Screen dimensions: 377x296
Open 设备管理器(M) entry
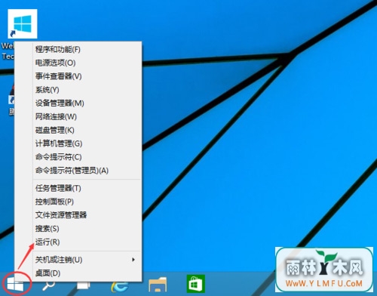click(78, 103)
